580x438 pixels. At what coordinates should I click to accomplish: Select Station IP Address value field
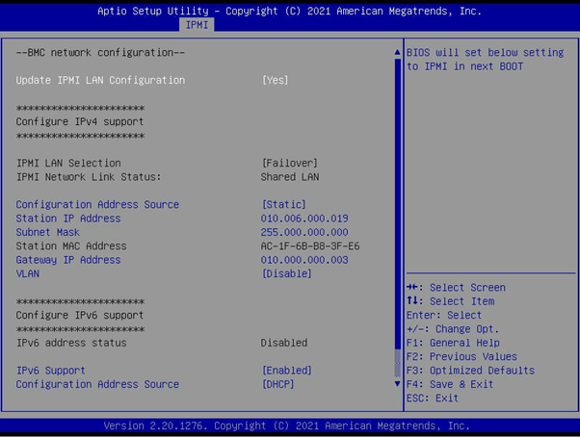(x=304, y=219)
